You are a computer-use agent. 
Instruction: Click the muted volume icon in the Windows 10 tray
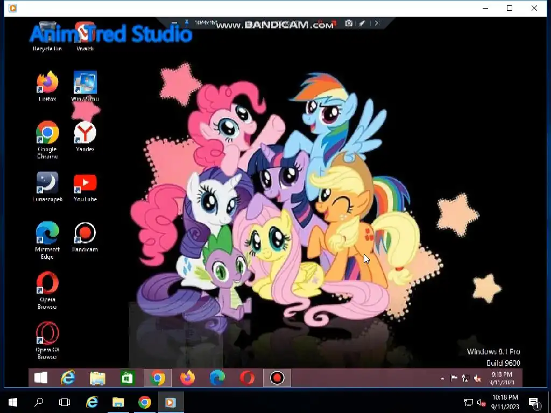coord(481,402)
